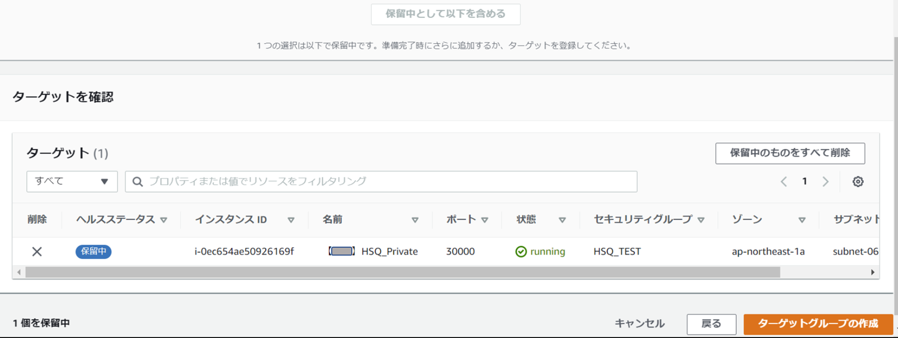Click キャンセル link

[x=640, y=324]
